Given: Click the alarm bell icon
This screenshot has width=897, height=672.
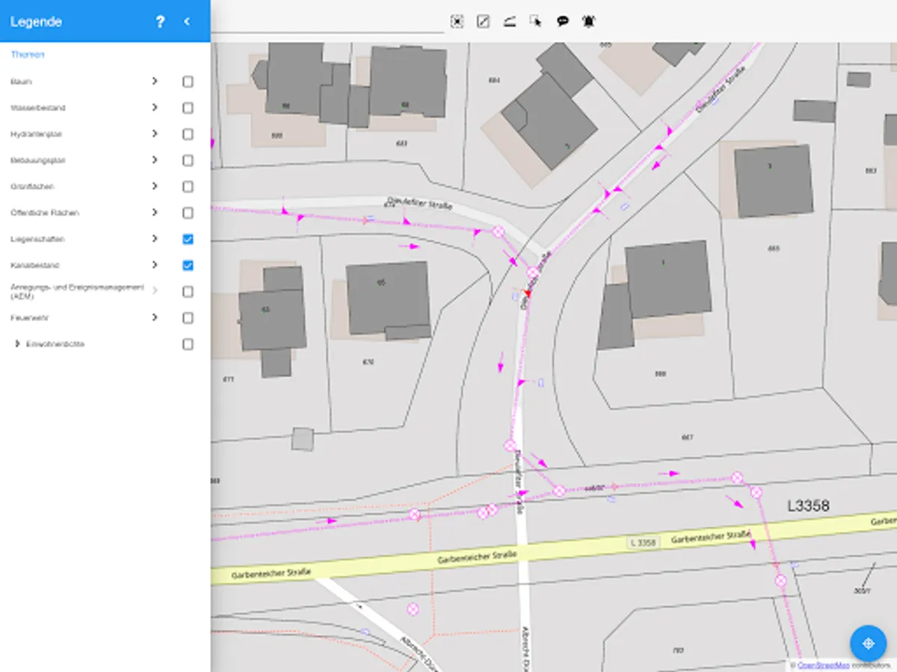Looking at the screenshot, I should 589,22.
